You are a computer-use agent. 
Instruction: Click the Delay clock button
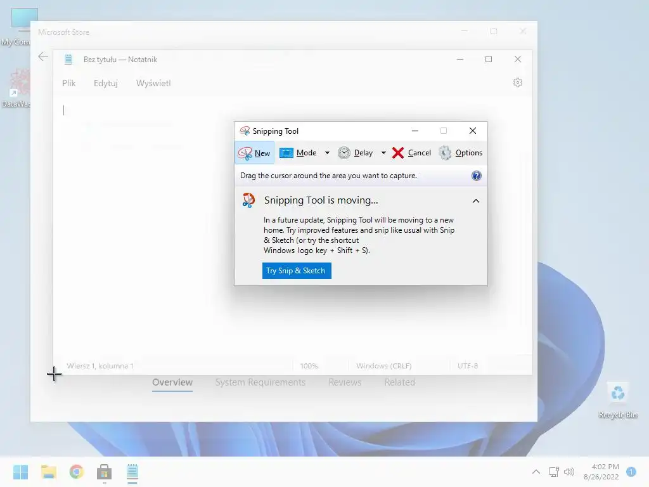click(355, 153)
